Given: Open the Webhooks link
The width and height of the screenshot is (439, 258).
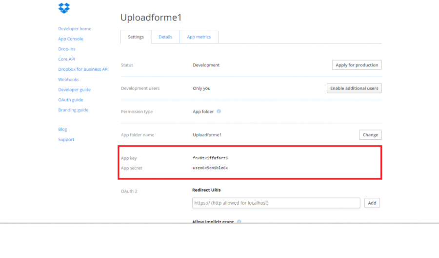Looking at the screenshot, I should tap(69, 79).
